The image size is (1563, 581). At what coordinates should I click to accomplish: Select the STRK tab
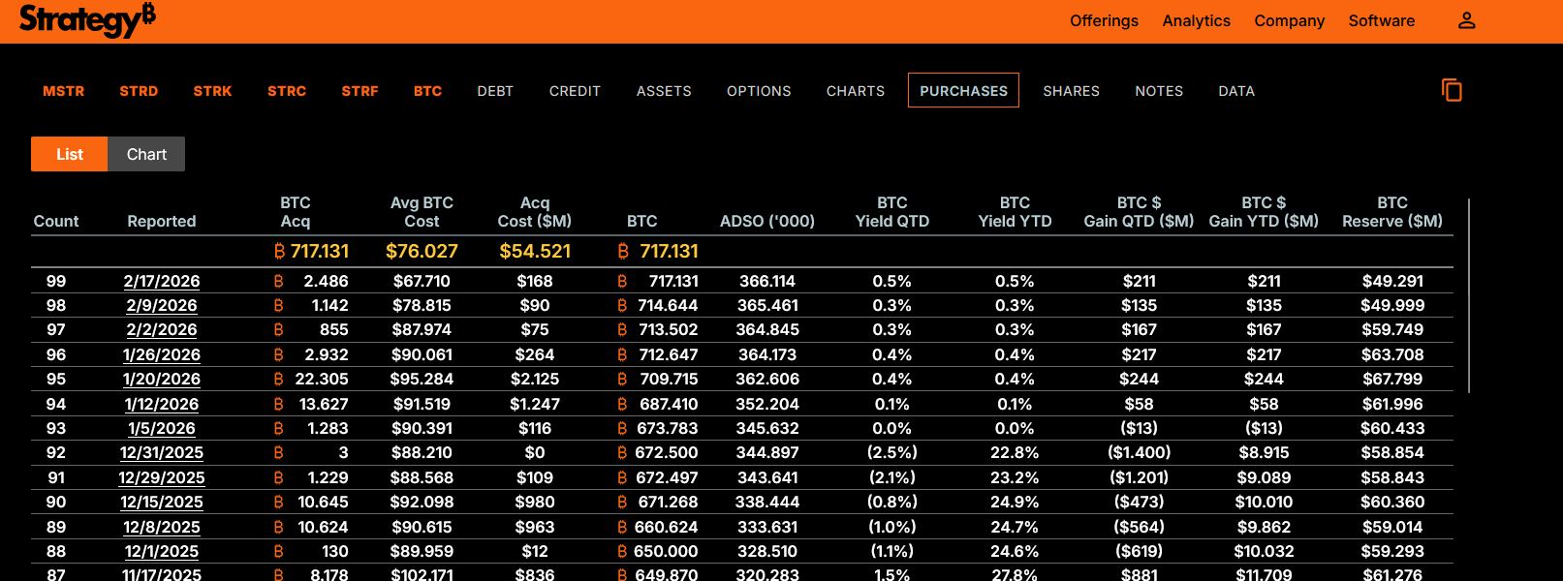click(x=212, y=91)
